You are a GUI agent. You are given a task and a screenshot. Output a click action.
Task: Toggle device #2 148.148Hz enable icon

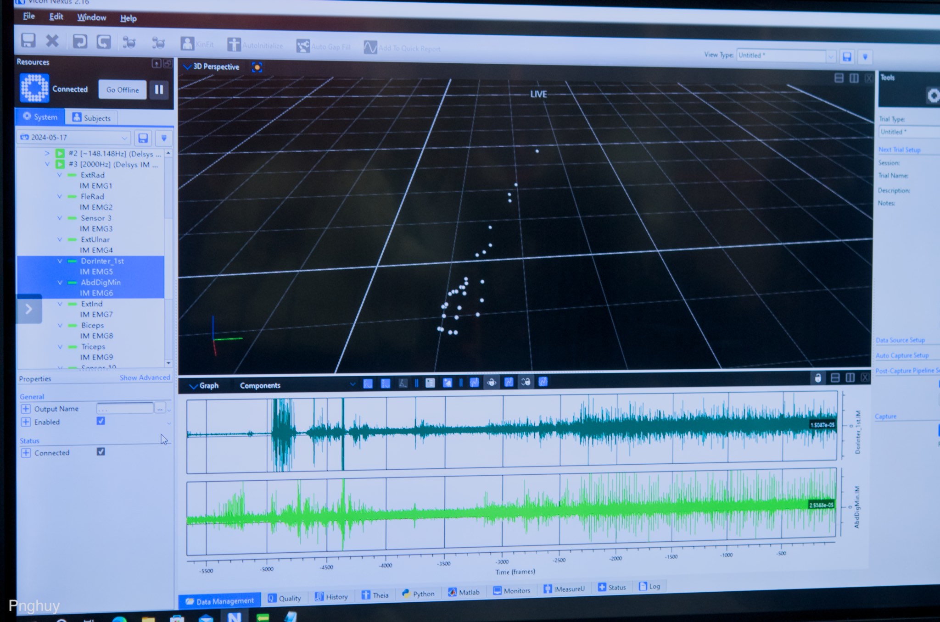point(60,153)
